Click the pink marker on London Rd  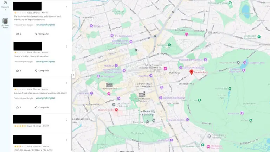coord(186,34)
